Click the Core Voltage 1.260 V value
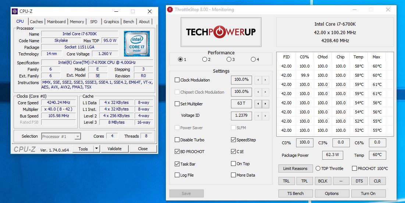 [105, 54]
